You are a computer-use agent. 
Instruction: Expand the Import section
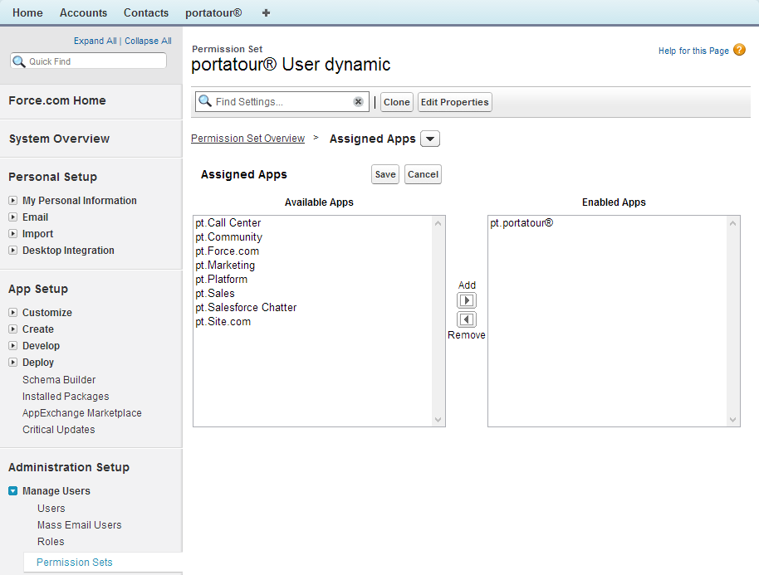[x=13, y=234]
